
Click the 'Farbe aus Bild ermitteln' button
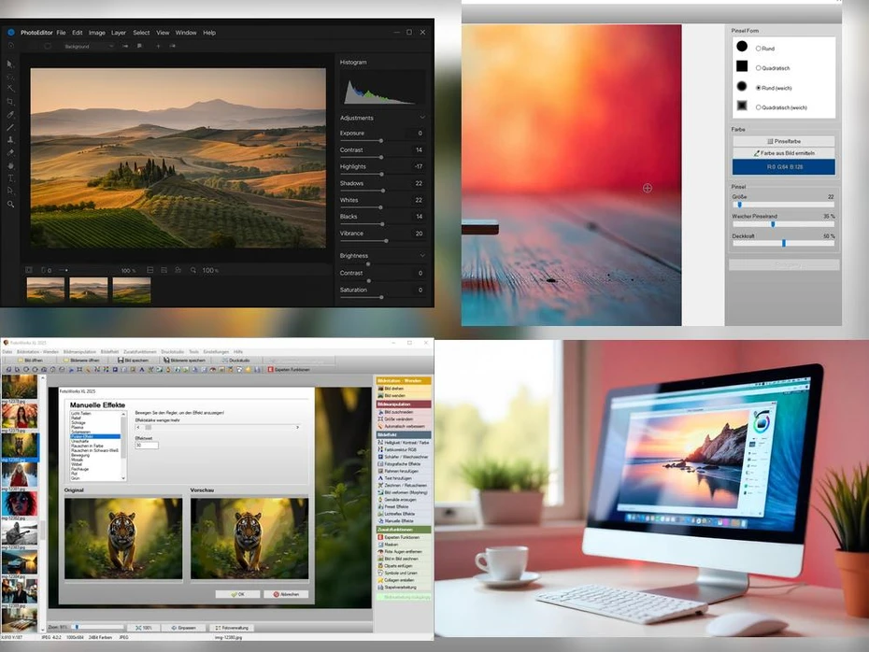point(783,153)
